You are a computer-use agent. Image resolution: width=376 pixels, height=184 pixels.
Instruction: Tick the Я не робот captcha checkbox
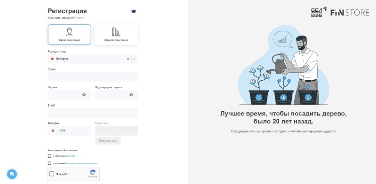pos(52,174)
